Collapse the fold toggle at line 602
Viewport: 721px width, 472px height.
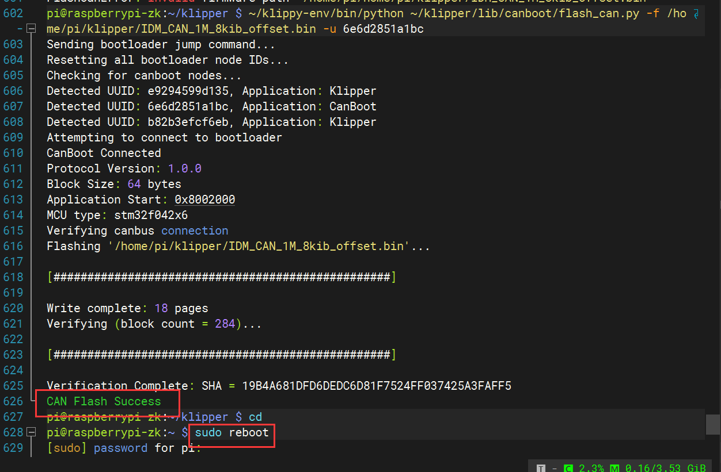click(31, 28)
